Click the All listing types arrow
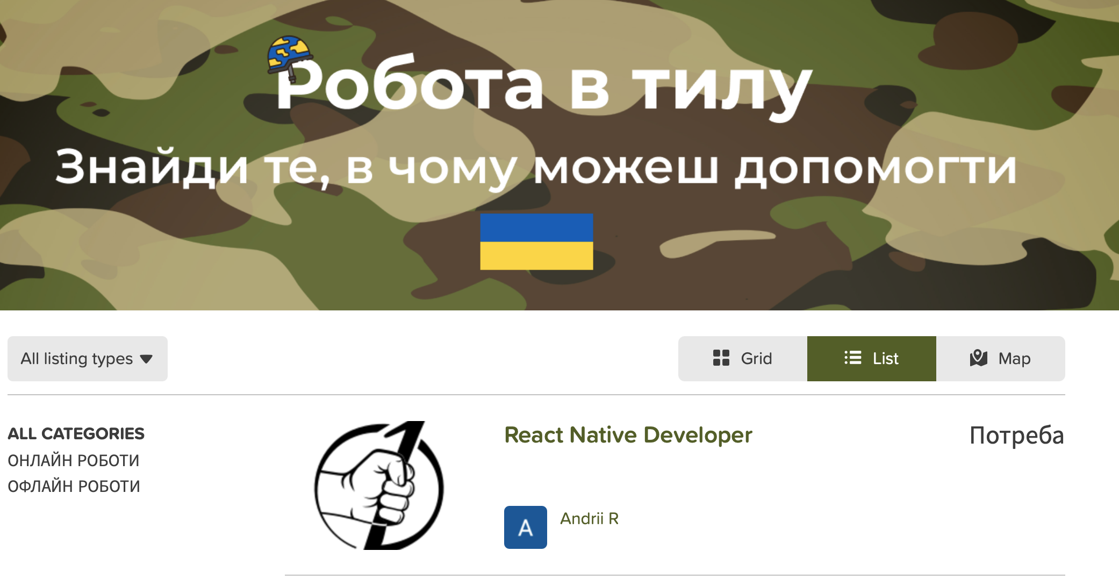Image resolution: width=1119 pixels, height=580 pixels. (146, 359)
